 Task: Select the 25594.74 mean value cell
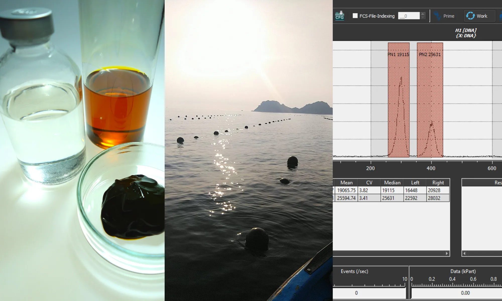pos(346,198)
